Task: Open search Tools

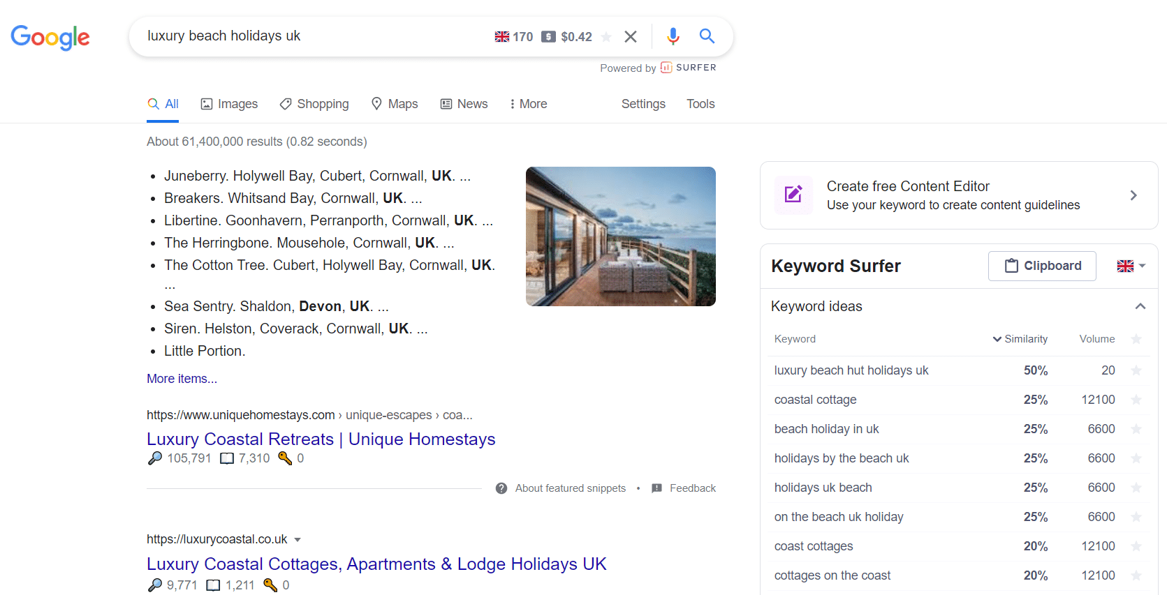Action: coord(700,104)
